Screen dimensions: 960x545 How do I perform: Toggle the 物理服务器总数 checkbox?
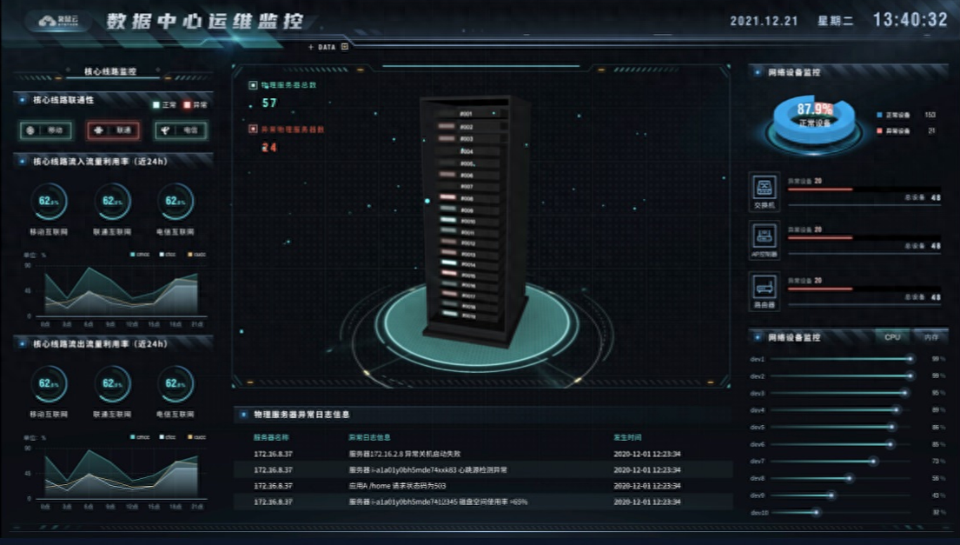point(253,85)
